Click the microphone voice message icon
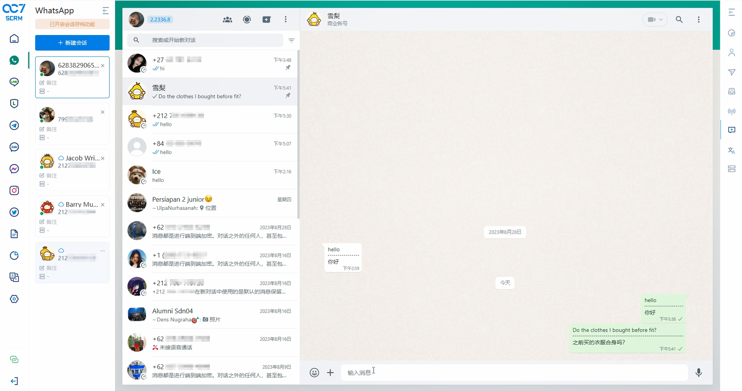 (x=698, y=373)
